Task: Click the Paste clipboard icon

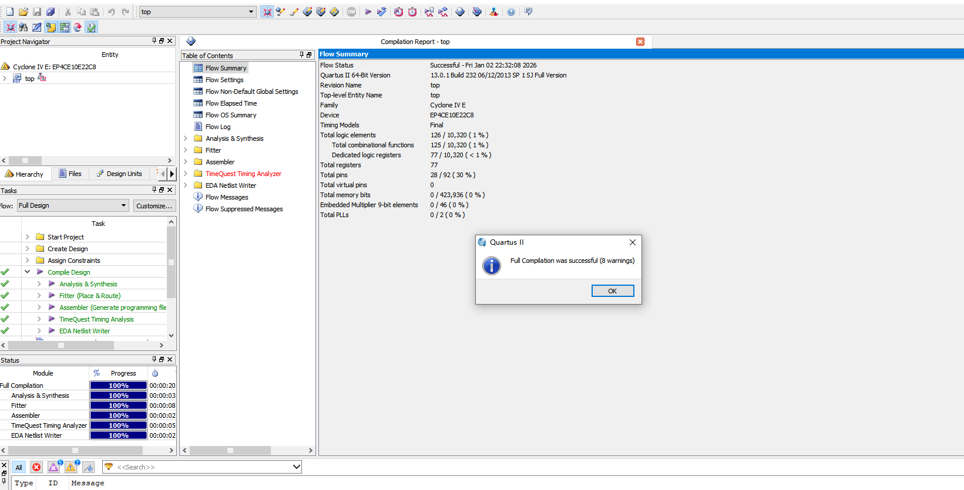Action: pos(95,12)
